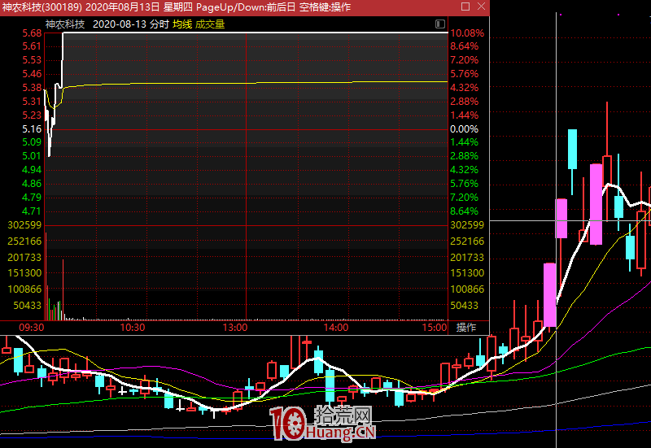
Task: Click the 0.00% percentage label
Action: tap(464, 129)
